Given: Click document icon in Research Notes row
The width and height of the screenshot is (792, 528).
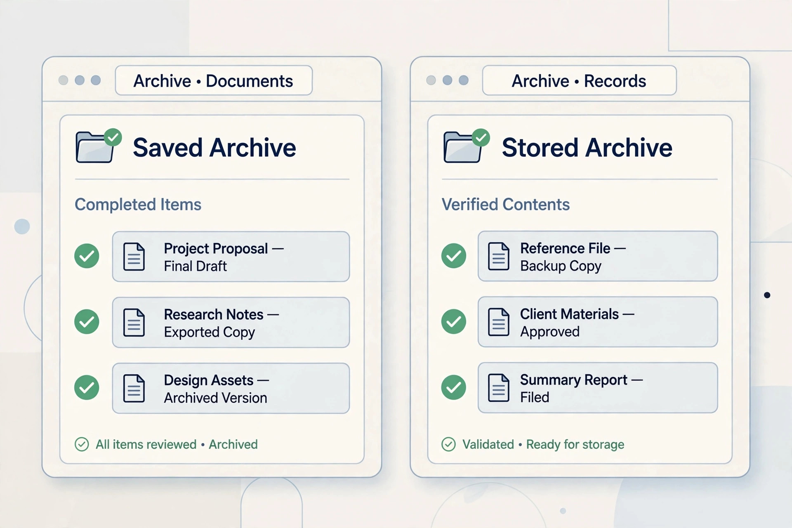Looking at the screenshot, I should 134,322.
